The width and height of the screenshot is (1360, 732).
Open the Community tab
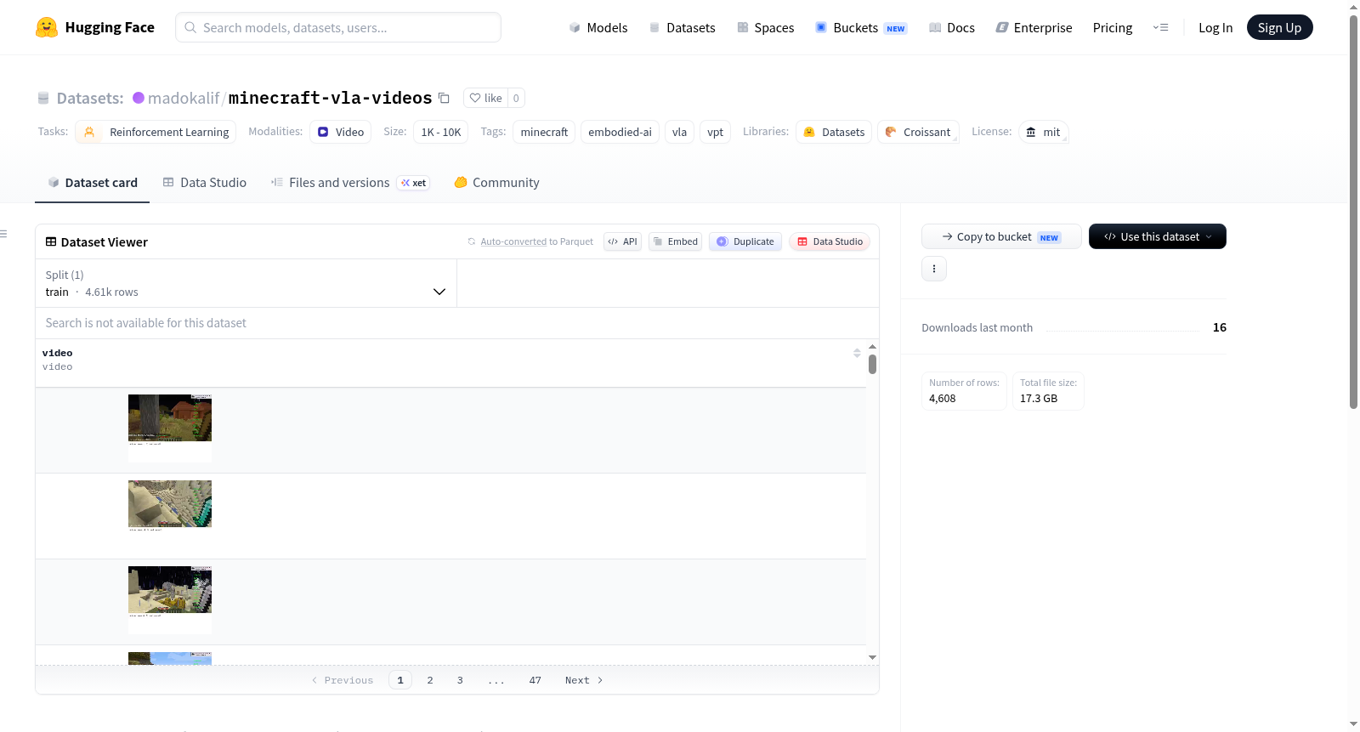(497, 183)
